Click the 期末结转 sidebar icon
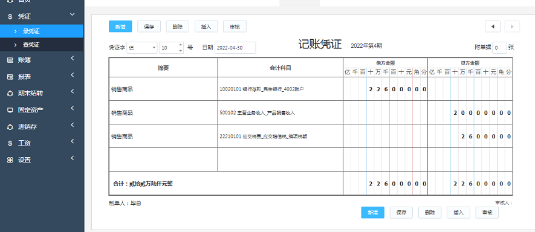The width and height of the screenshot is (535, 232). coord(10,94)
